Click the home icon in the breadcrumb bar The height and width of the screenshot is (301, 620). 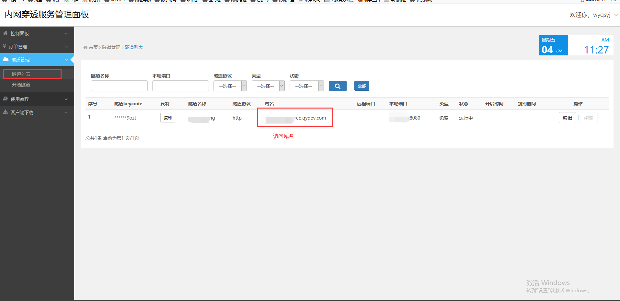tap(85, 47)
